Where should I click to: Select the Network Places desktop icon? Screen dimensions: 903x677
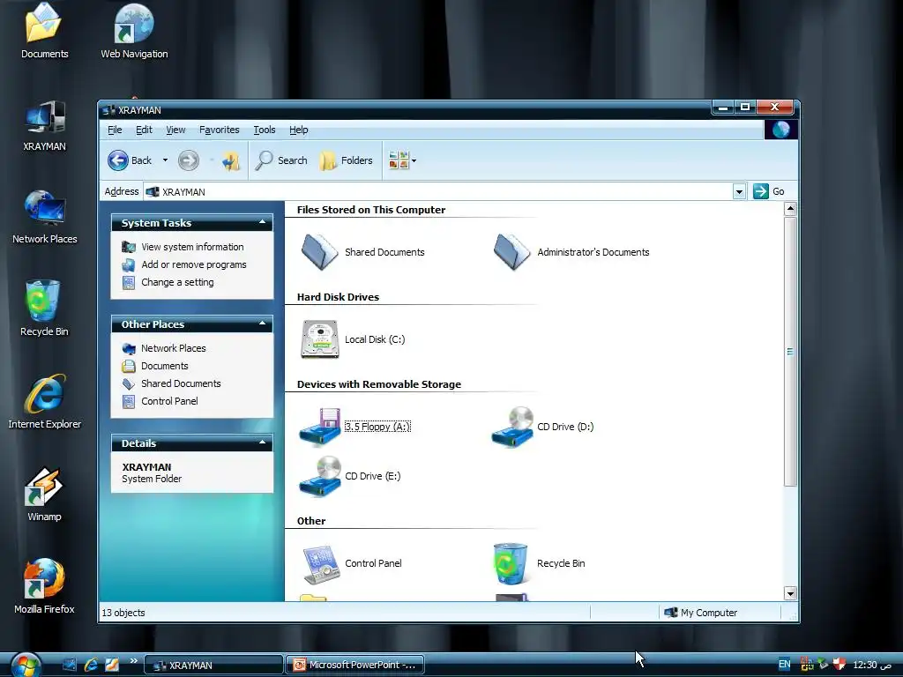45,208
